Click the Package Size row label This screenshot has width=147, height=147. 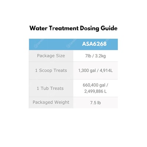click(51, 56)
